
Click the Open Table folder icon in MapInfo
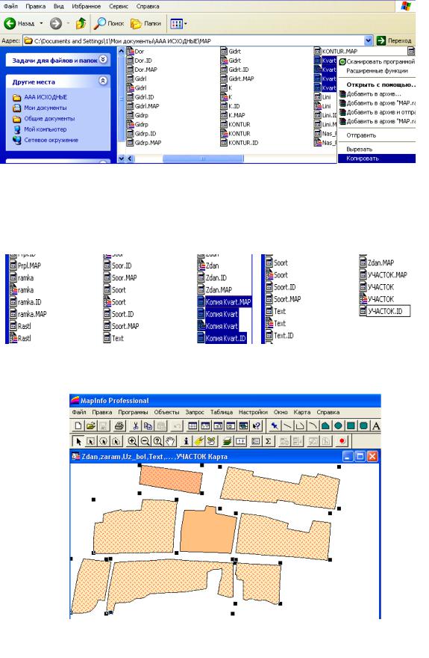click(91, 426)
